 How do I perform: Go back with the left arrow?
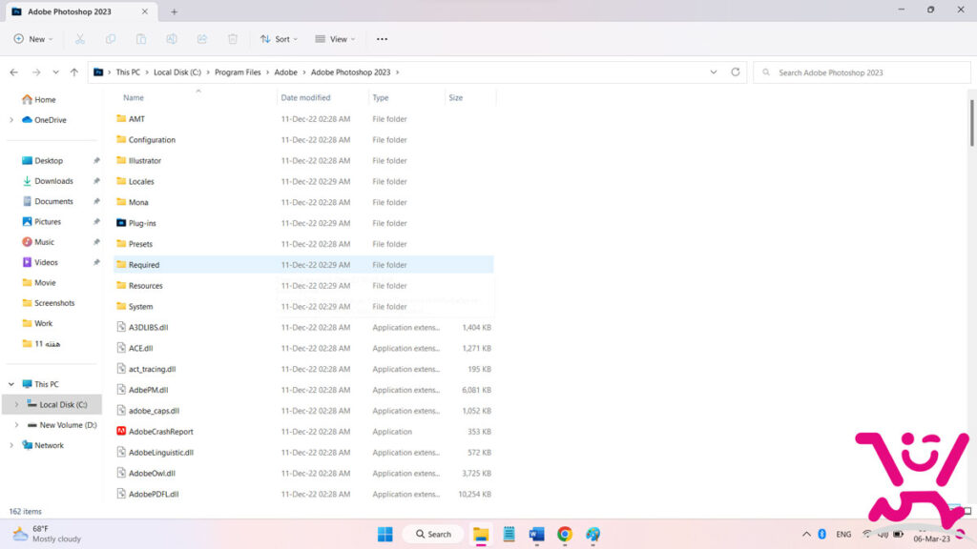(13, 72)
